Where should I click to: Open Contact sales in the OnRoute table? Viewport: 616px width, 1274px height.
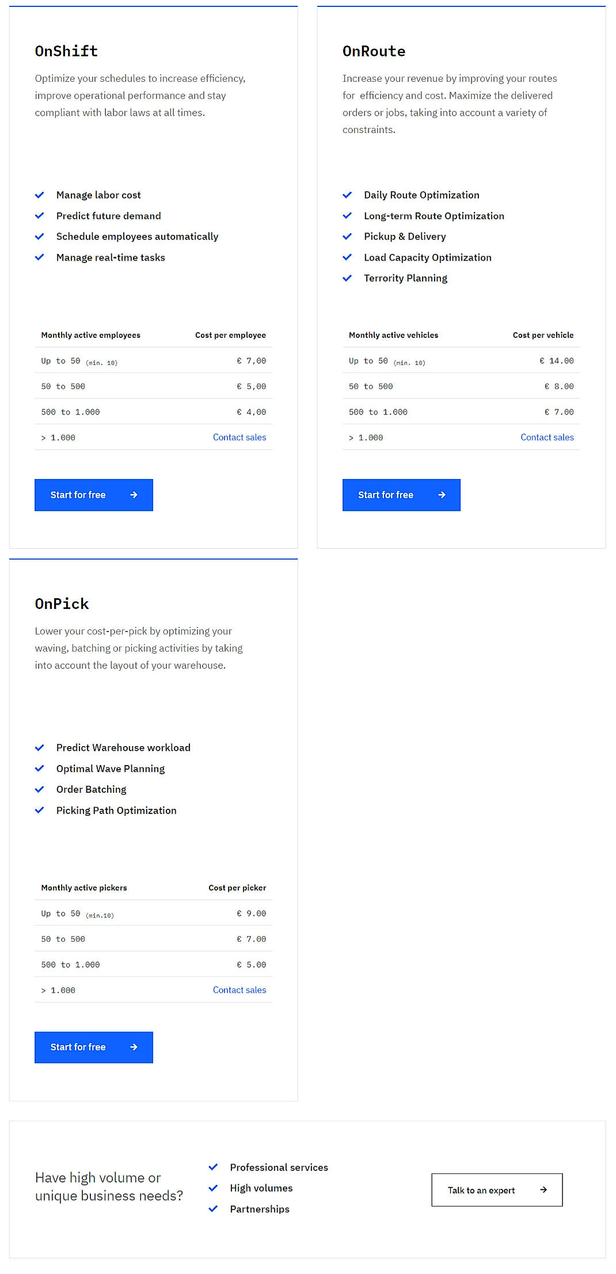tap(547, 437)
